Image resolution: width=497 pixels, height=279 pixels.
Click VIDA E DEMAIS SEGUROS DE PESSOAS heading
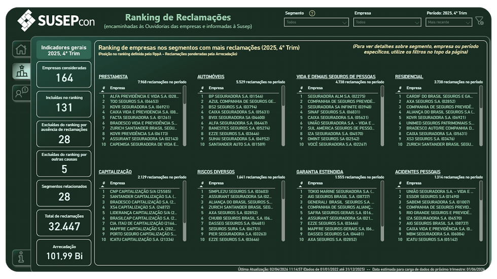(336, 76)
